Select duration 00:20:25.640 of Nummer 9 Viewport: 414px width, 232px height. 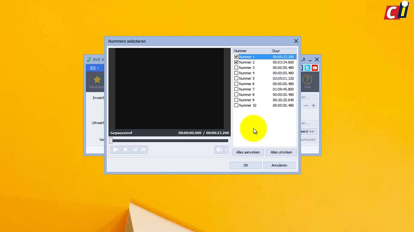tap(283, 100)
